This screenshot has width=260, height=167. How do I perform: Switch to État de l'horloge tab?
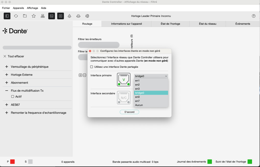(171, 24)
